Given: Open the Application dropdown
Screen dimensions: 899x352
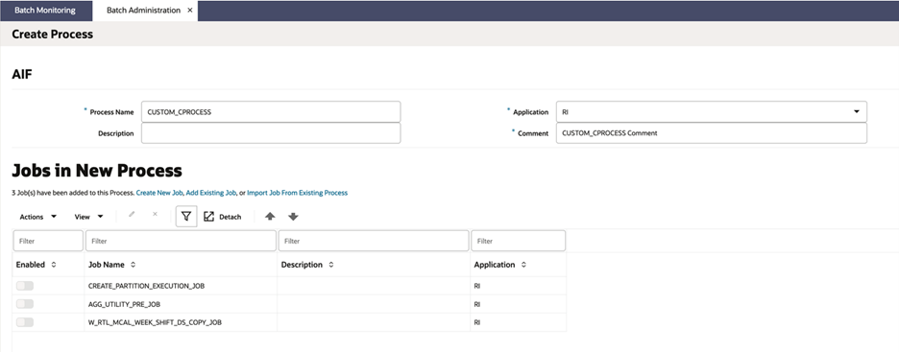Looking at the screenshot, I should click(711, 111).
